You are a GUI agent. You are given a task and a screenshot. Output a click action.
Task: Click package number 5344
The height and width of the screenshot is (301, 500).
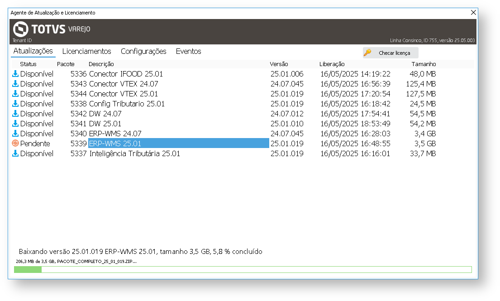click(78, 93)
